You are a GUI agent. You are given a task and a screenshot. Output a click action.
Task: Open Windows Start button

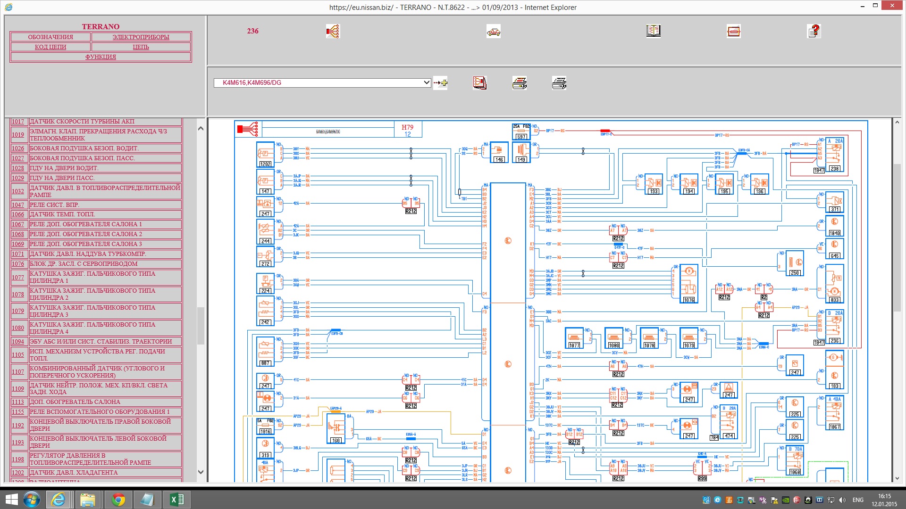10,500
